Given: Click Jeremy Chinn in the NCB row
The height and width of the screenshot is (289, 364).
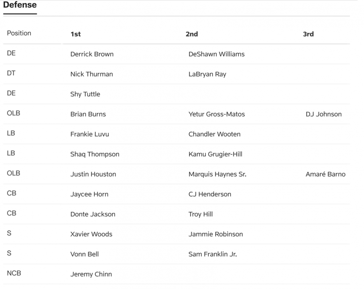Looking at the screenshot, I should [x=91, y=274].
